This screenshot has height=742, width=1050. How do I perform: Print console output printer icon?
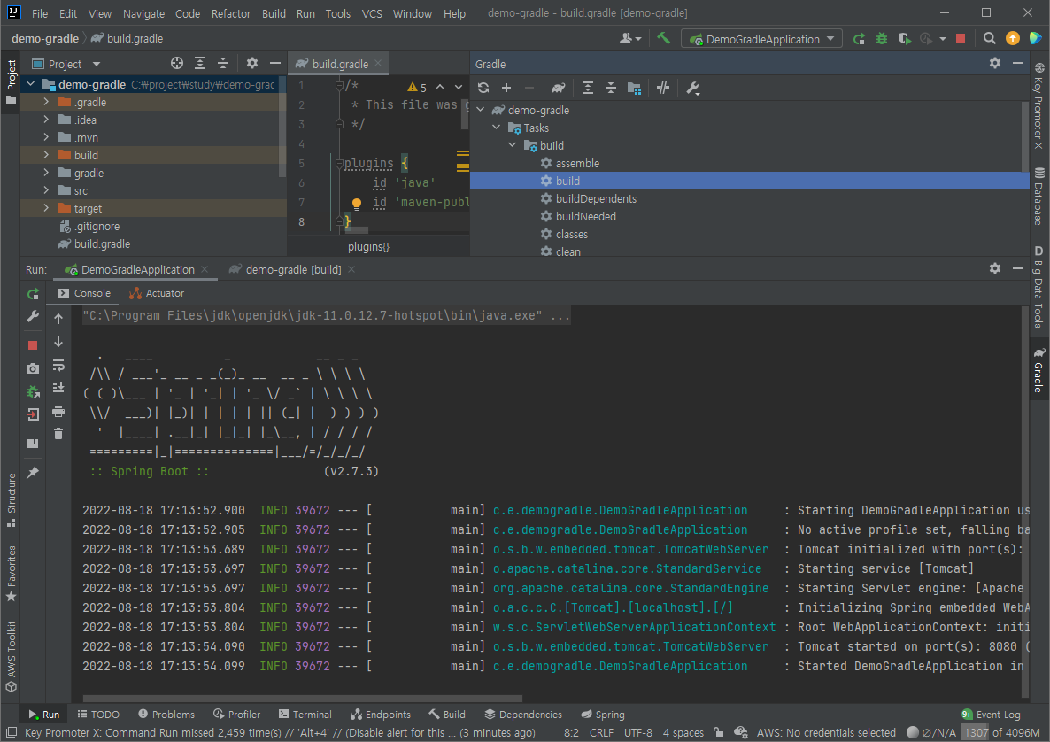pos(58,411)
